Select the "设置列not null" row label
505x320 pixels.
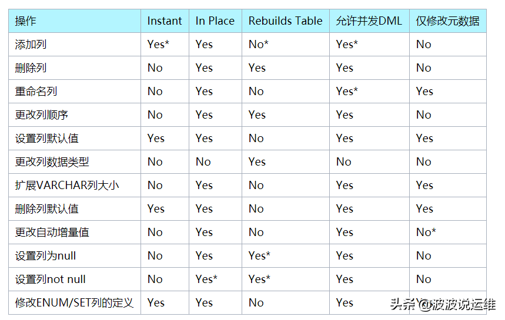point(51,279)
